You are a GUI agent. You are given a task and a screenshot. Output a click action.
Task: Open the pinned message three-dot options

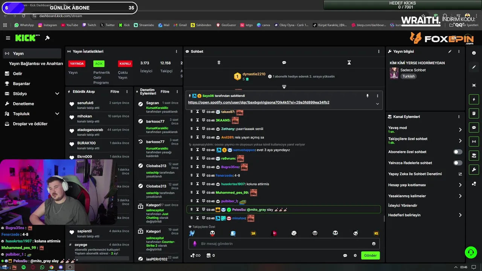click(377, 96)
